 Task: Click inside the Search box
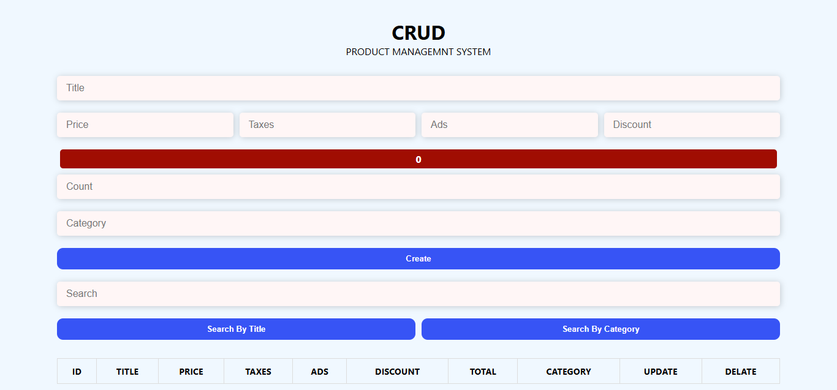point(418,293)
